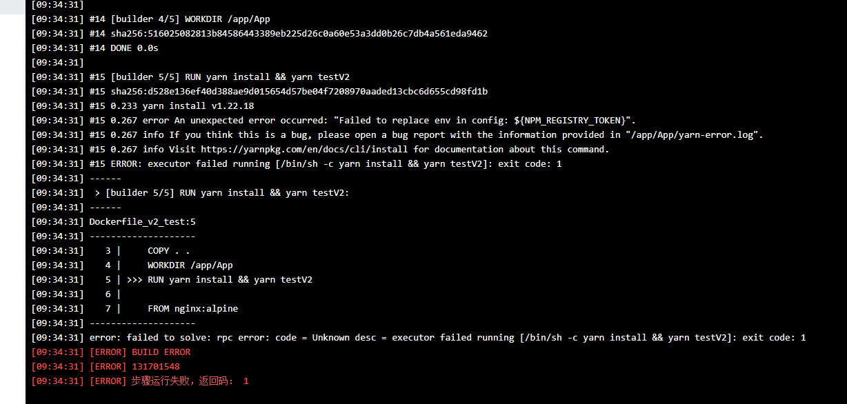Click the line with FROM nginx:alpine
The height and width of the screenshot is (404, 847).
135,309
